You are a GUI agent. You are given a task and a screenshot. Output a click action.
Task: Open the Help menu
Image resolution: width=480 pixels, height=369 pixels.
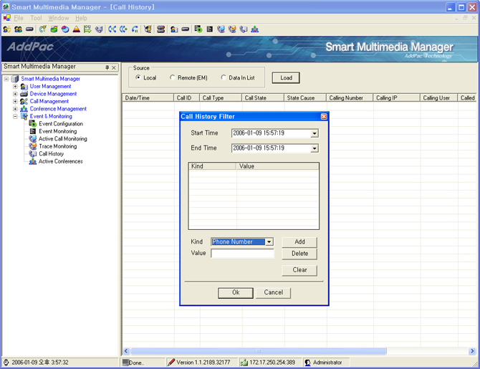pyautogui.click(x=81, y=18)
